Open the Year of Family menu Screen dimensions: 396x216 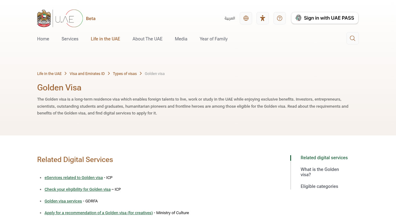tap(213, 39)
